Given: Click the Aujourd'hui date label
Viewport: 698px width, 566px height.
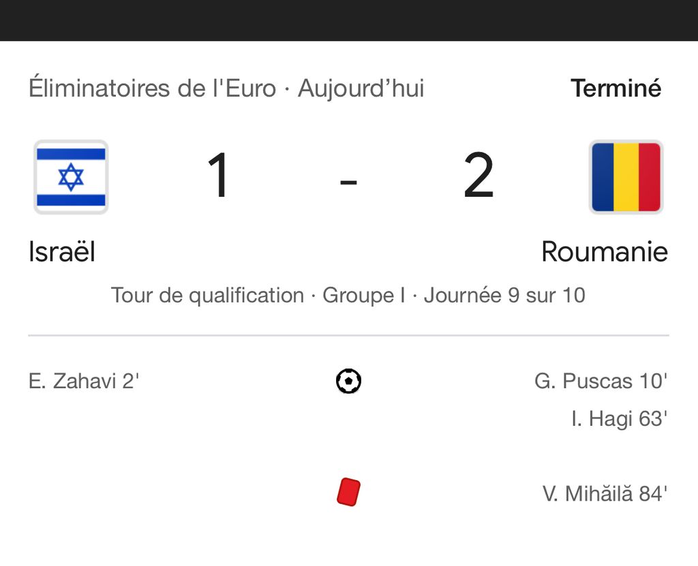Looking at the screenshot, I should 361,89.
